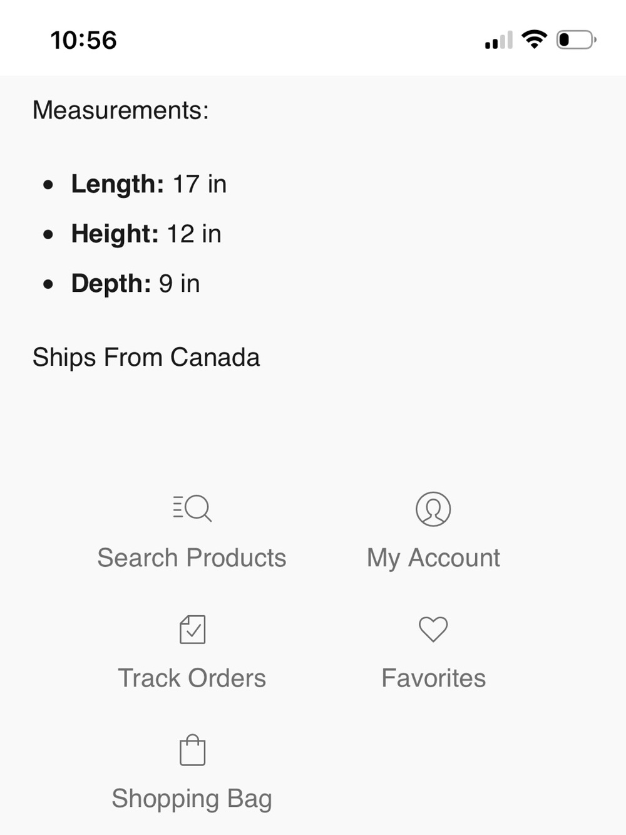Tap the 10:56 clock in status bar
626x835 pixels.
tap(84, 40)
